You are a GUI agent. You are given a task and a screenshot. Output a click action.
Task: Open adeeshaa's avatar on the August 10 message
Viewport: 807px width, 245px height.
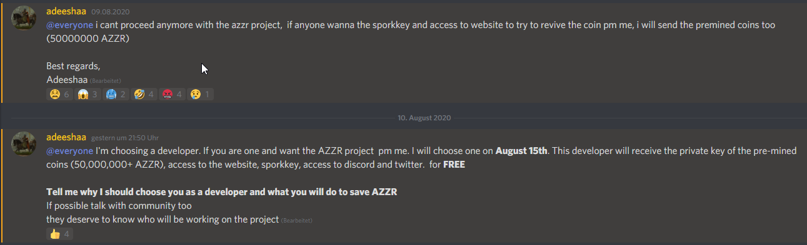point(24,145)
